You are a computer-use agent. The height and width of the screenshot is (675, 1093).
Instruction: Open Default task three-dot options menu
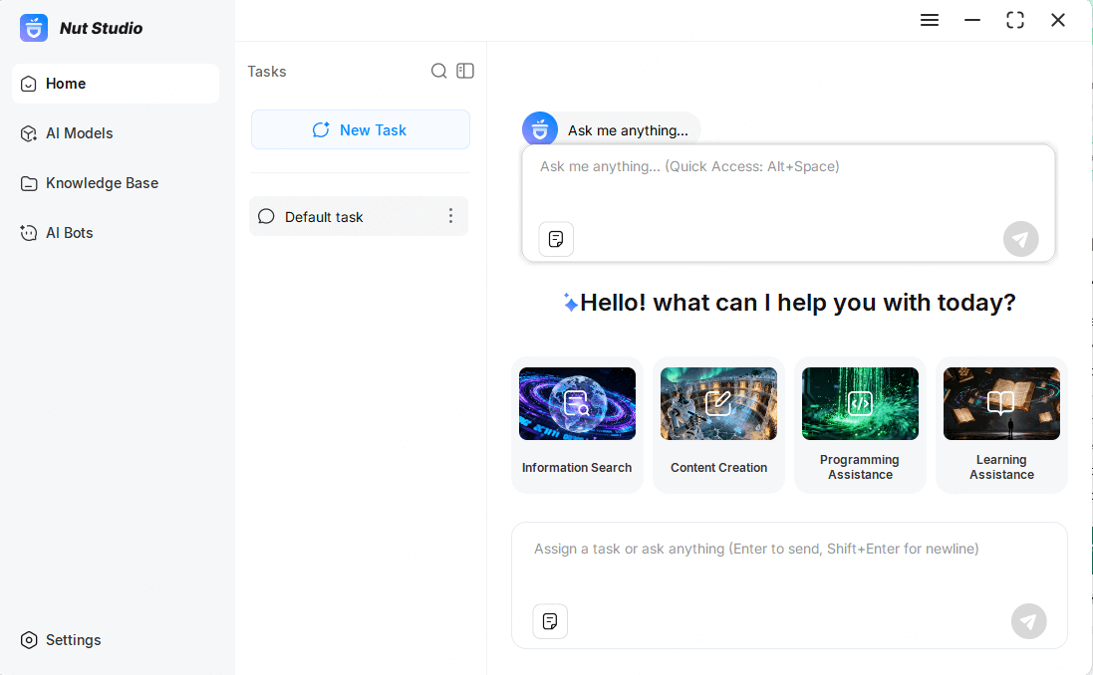click(450, 216)
